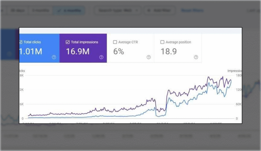Select the 6 months date range chip
The image size is (261, 151).
[69, 10]
